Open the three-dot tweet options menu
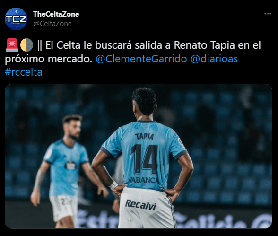The width and height of the screenshot is (278, 236). [268, 14]
